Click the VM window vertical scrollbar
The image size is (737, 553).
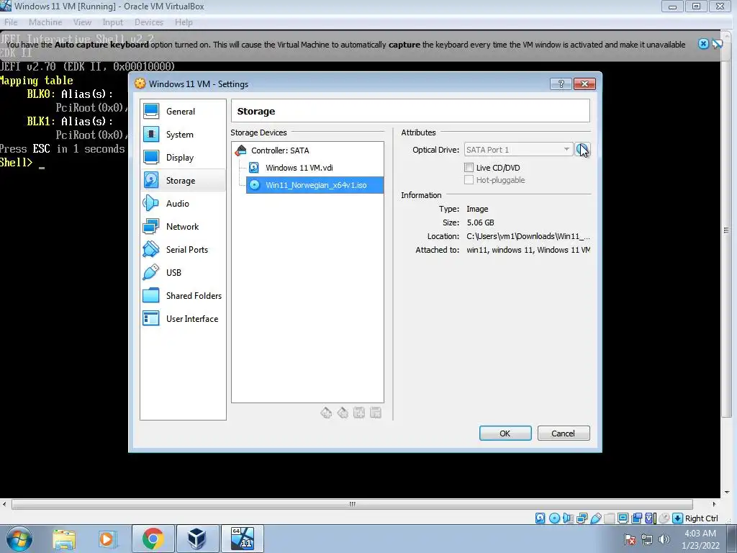726,230
